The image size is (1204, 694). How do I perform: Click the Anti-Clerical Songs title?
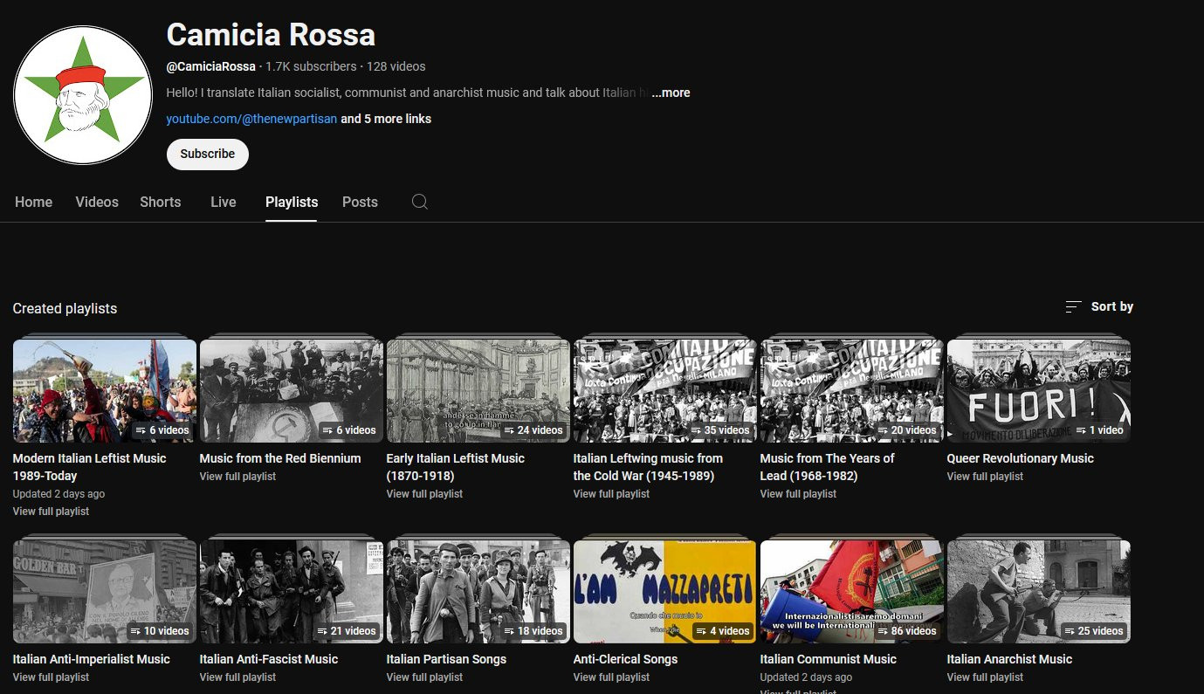(x=626, y=659)
